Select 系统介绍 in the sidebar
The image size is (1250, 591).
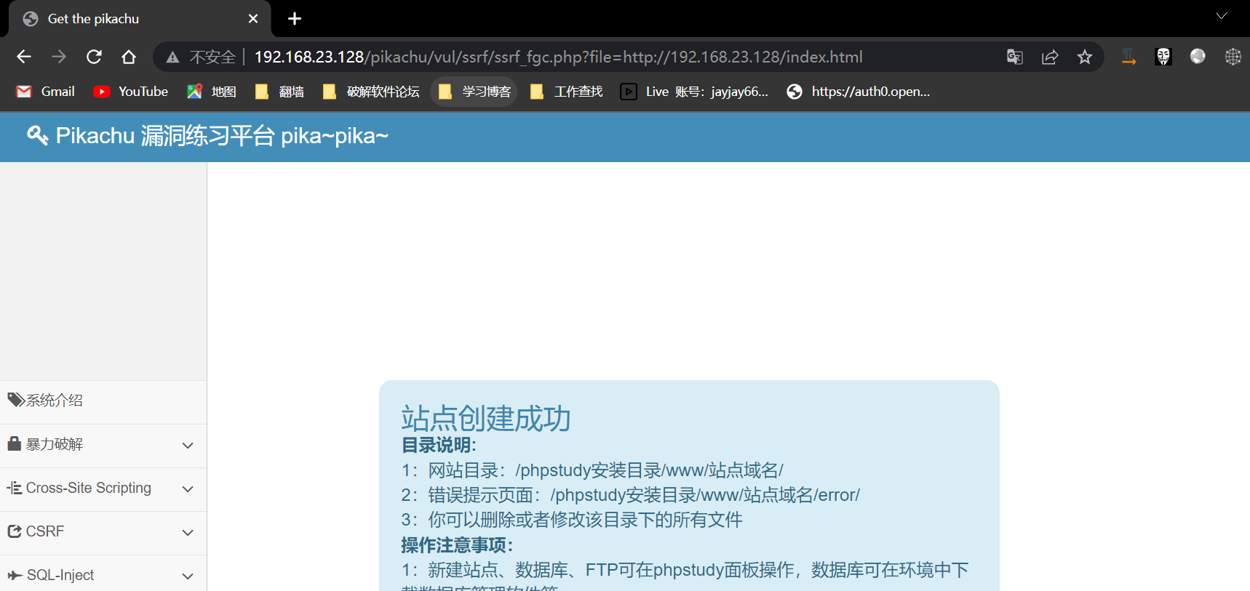[55, 401]
